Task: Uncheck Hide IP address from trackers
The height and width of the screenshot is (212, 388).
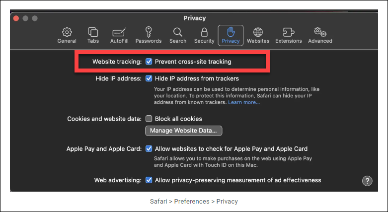Action: click(x=149, y=78)
